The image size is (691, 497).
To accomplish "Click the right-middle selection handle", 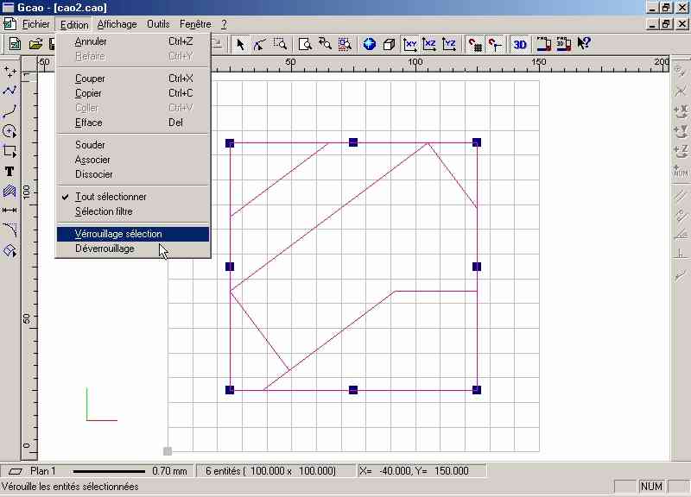I will coord(477,267).
